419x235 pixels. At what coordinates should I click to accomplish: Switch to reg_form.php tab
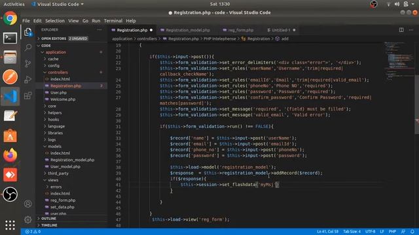click(240, 30)
